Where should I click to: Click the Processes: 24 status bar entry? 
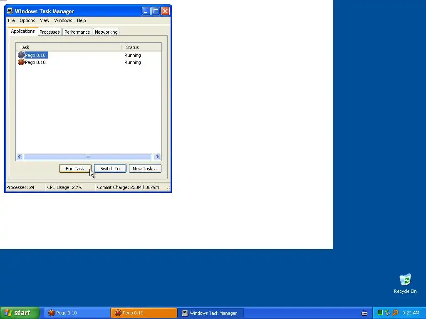(x=25, y=187)
